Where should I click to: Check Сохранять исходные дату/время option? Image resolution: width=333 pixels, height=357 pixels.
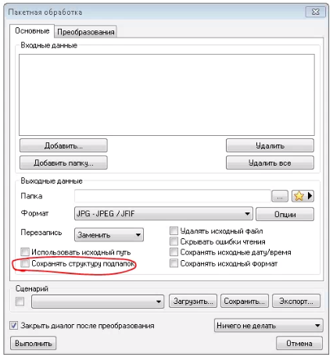[x=174, y=252]
